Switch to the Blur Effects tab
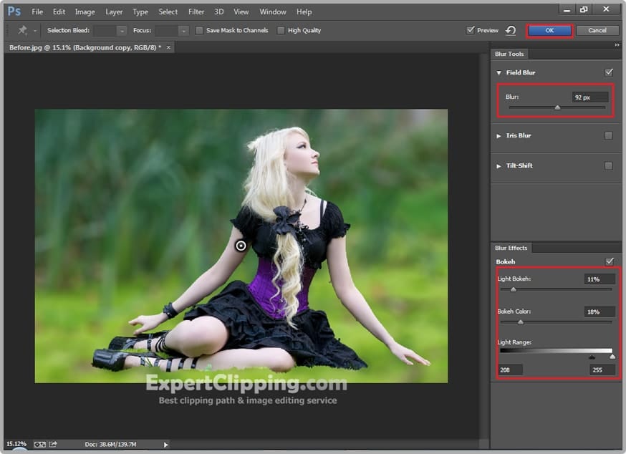626x454 pixels. coord(511,248)
